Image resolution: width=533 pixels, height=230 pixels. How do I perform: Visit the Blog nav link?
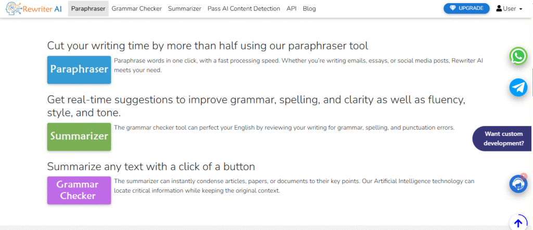(x=309, y=8)
